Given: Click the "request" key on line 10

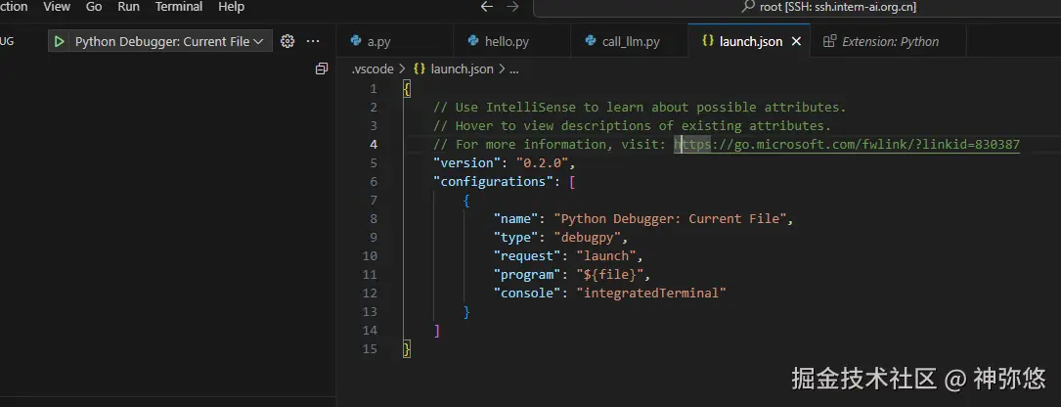Looking at the screenshot, I should tap(528, 256).
